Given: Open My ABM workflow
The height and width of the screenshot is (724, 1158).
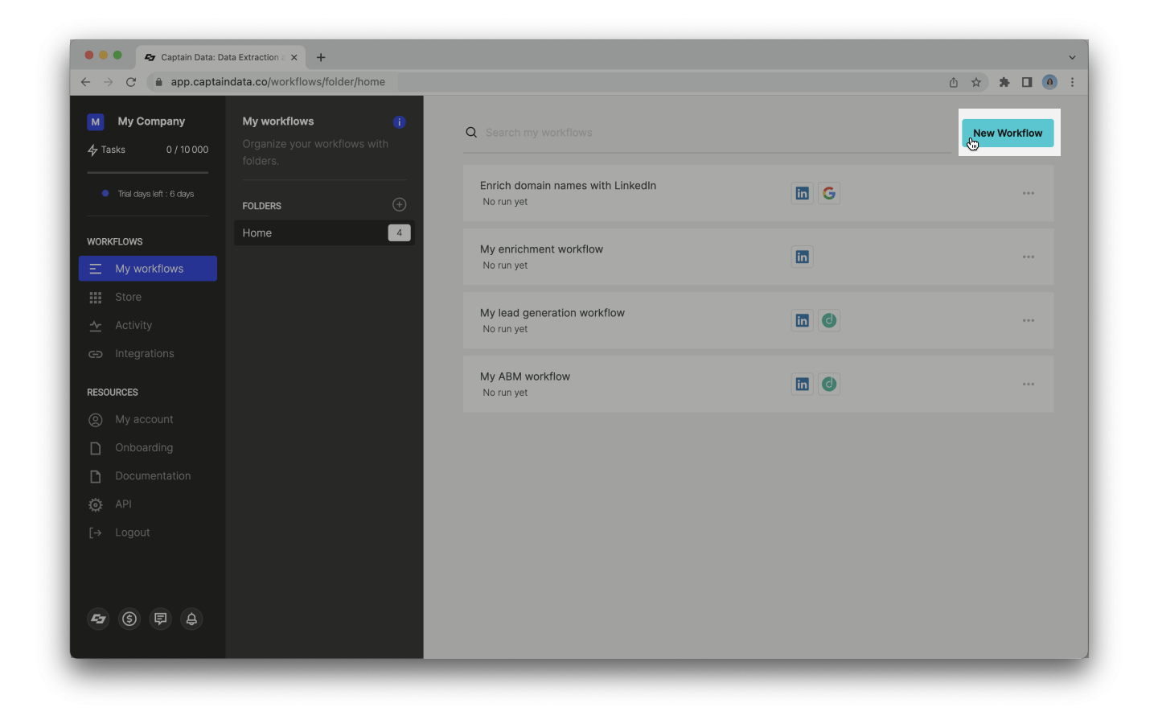Looking at the screenshot, I should pos(758,384).
